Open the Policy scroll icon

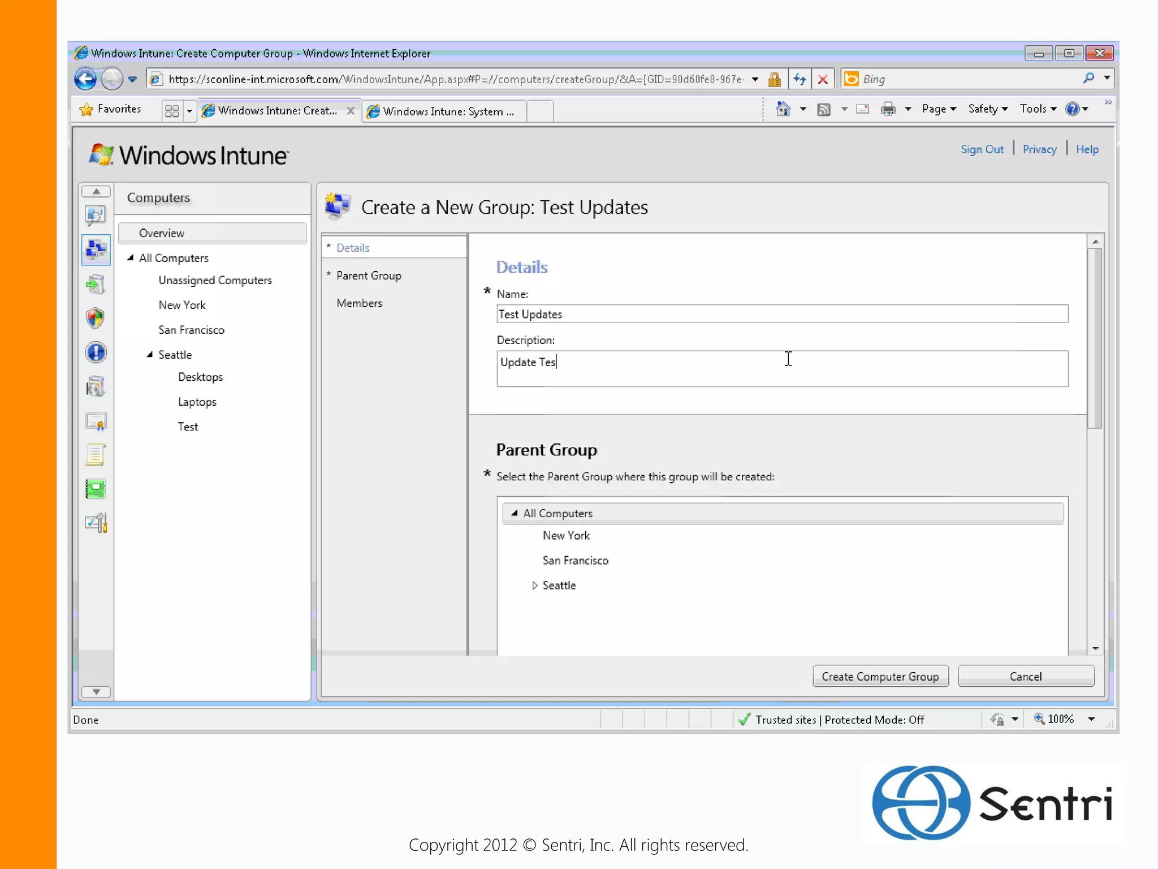point(96,455)
